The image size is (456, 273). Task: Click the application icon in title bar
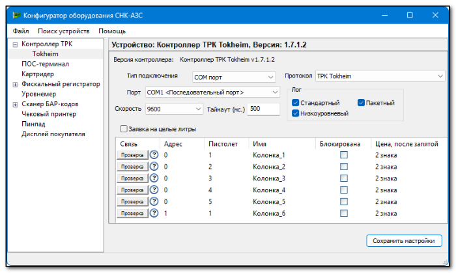coord(16,15)
